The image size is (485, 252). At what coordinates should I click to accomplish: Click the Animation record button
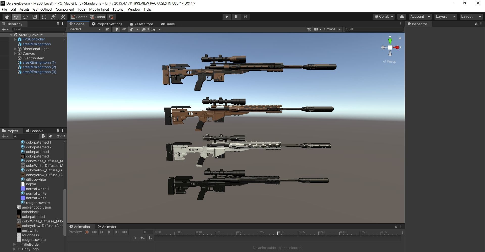tap(87, 232)
